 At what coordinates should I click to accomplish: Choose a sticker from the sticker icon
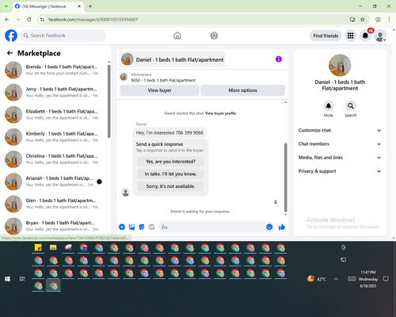coord(142,227)
